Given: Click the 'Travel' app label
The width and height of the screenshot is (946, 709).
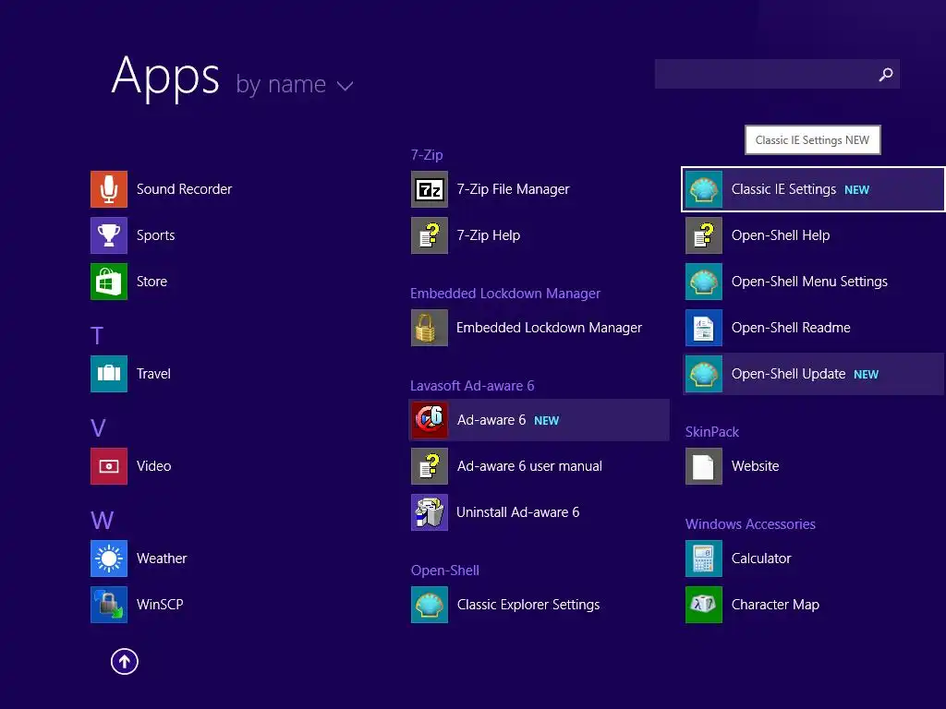Looking at the screenshot, I should [153, 374].
